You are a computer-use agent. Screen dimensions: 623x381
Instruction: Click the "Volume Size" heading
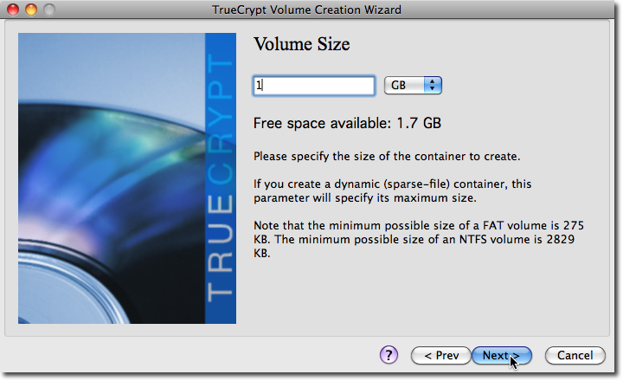coord(302,44)
